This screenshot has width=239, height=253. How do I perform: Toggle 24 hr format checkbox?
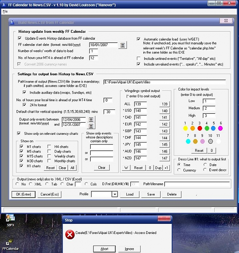[x=24, y=105]
